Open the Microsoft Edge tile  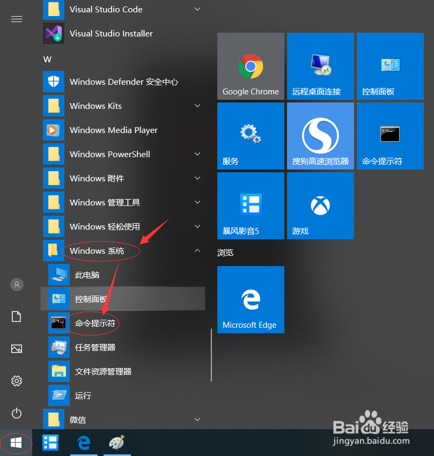[251, 299]
